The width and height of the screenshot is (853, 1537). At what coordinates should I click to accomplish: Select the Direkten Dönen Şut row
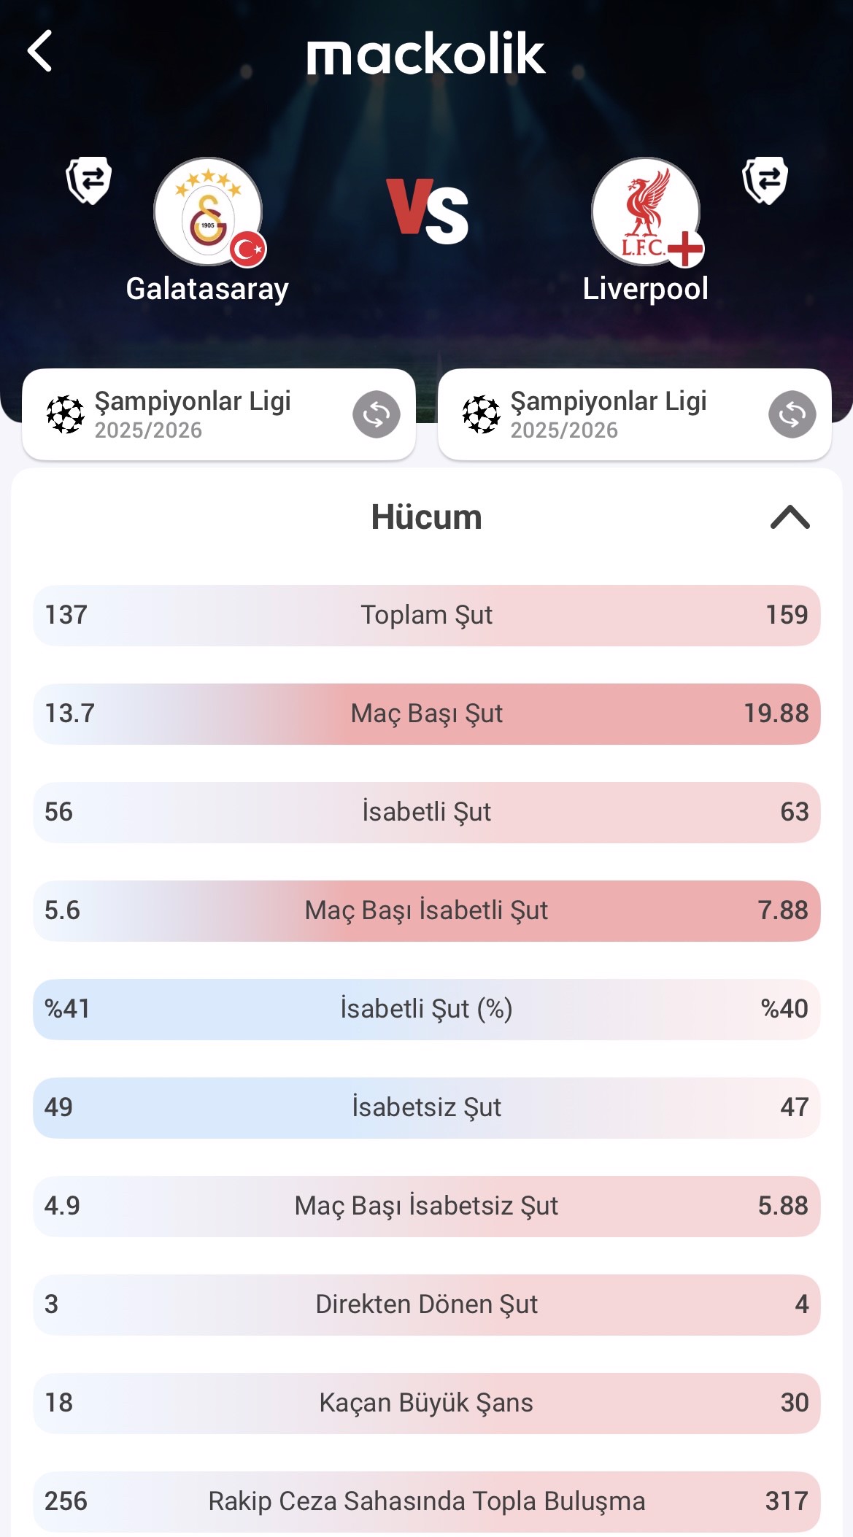point(426,1304)
